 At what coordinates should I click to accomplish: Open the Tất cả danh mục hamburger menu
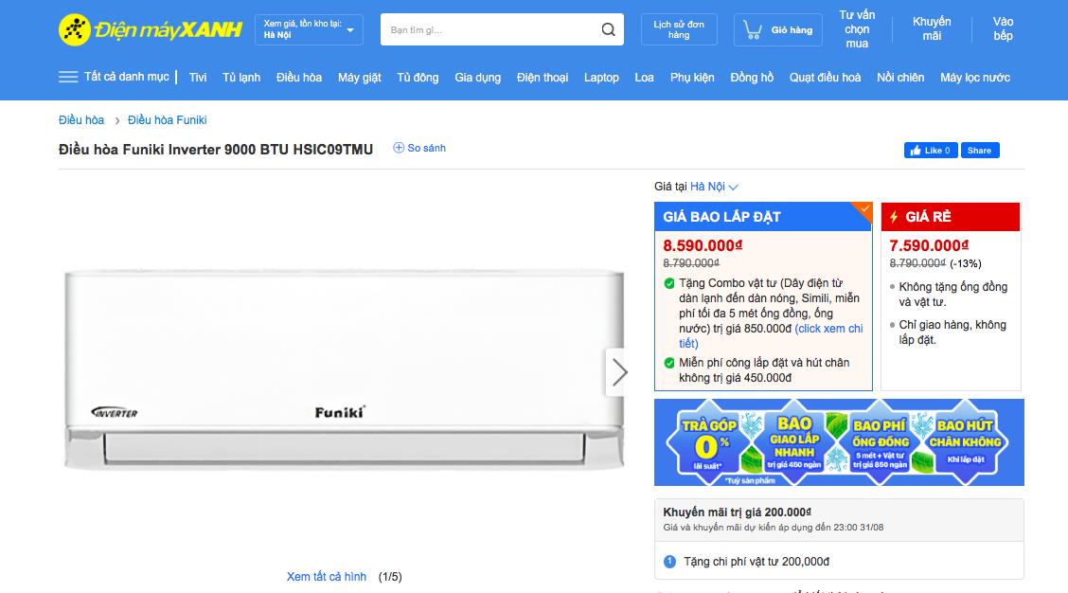point(68,77)
